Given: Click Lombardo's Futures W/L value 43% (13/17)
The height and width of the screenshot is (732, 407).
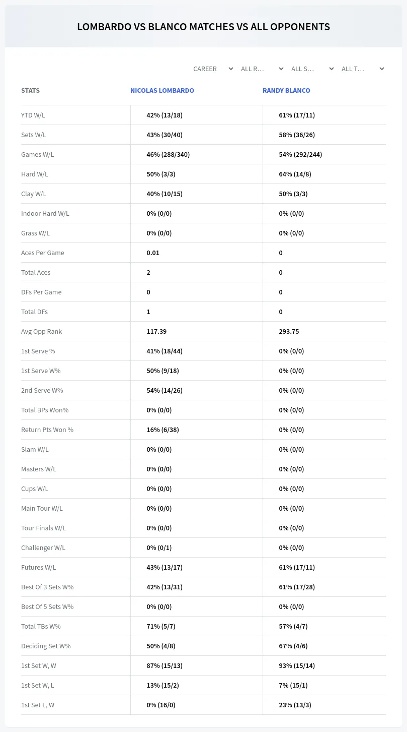Looking at the screenshot, I should 165,567.
